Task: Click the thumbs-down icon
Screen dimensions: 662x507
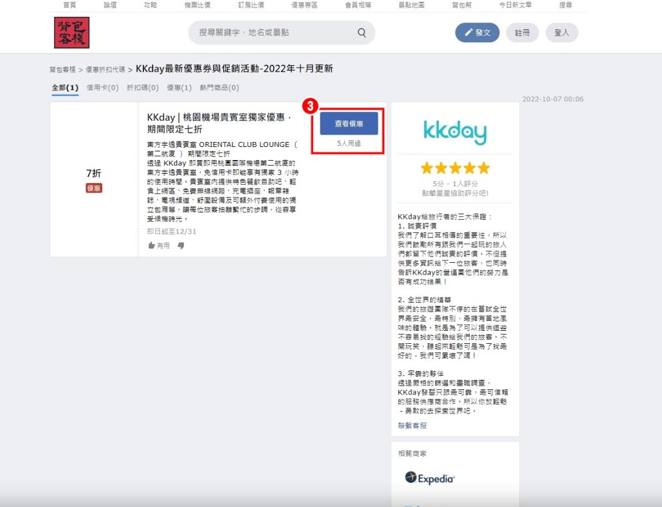Action: click(181, 245)
